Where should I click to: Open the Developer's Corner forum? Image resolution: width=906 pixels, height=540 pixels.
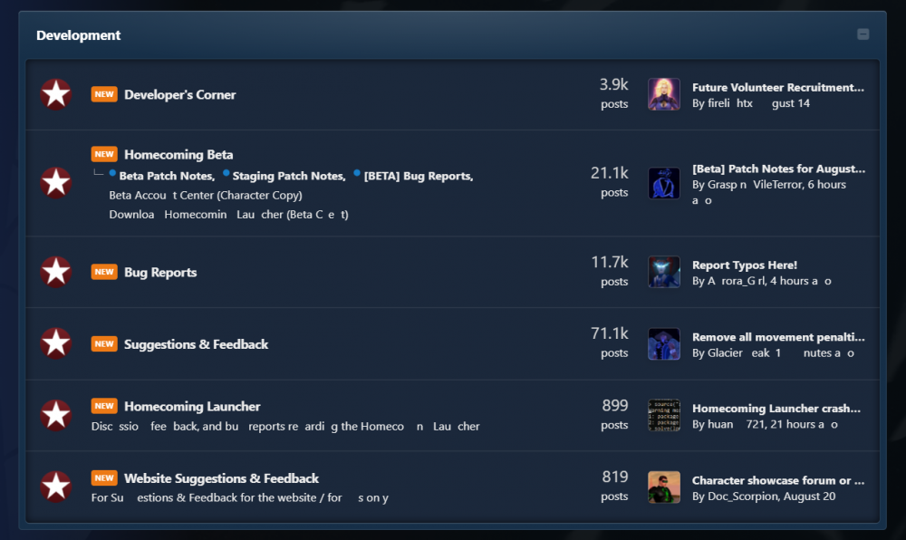pyautogui.click(x=179, y=95)
